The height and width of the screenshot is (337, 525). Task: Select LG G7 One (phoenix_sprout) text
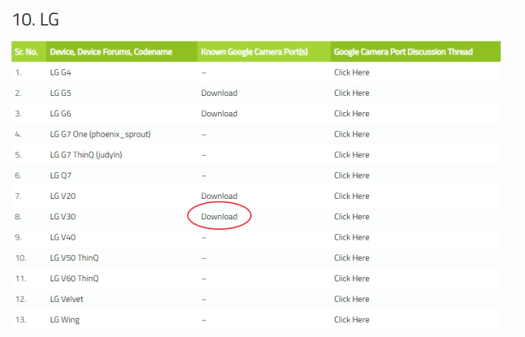coord(100,134)
